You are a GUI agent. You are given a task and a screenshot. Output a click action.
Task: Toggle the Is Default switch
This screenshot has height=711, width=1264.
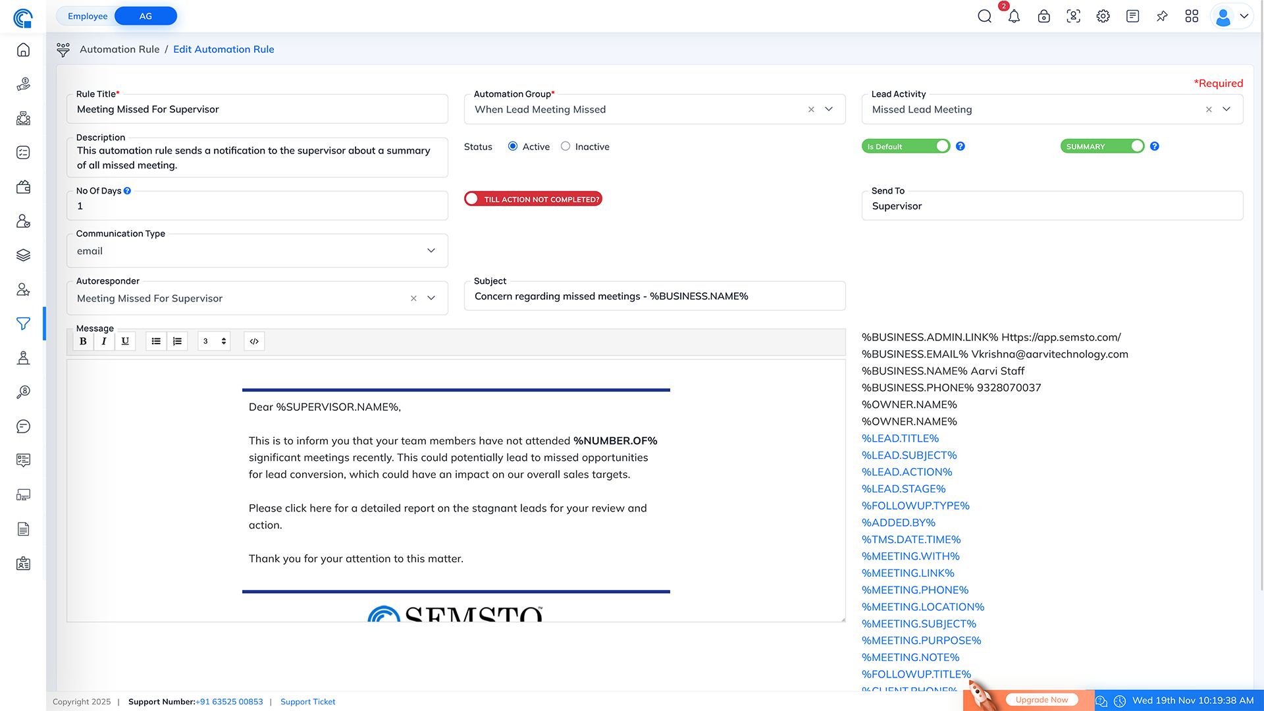pyautogui.click(x=906, y=146)
